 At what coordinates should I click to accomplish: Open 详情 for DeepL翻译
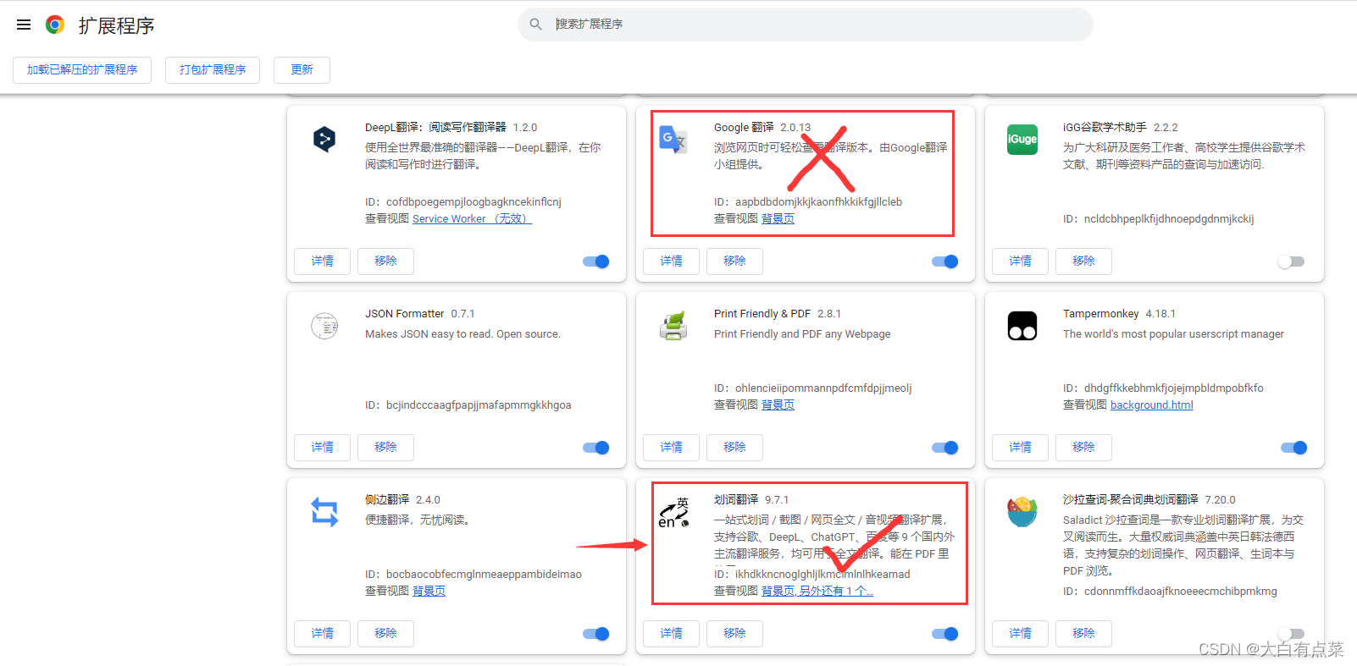(x=322, y=261)
